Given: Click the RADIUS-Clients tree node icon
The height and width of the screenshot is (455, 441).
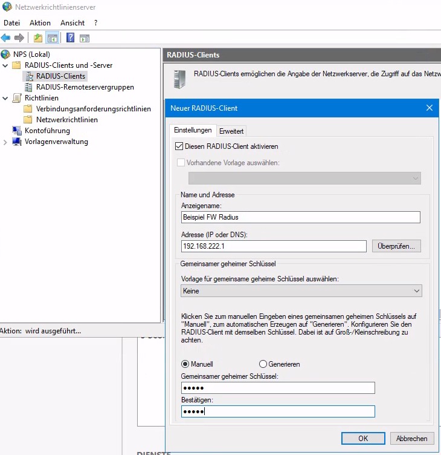Looking at the screenshot, I should click(29, 76).
